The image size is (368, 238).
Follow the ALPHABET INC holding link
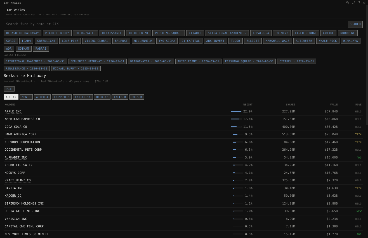pos(16,158)
